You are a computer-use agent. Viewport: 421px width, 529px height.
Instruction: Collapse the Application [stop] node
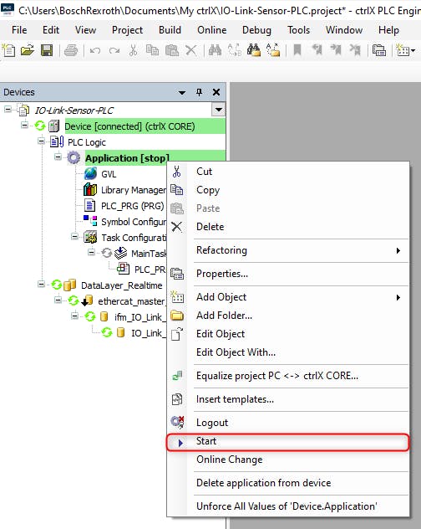click(58, 157)
